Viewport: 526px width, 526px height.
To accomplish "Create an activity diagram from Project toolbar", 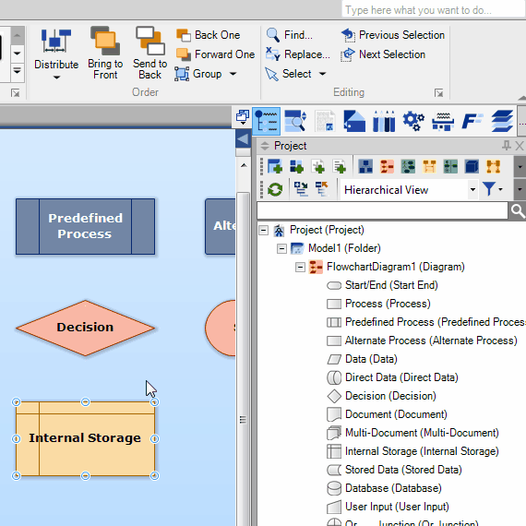I will click(x=450, y=166).
